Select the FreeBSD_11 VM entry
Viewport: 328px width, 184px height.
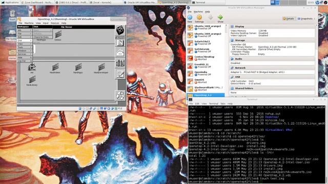click(x=206, y=66)
